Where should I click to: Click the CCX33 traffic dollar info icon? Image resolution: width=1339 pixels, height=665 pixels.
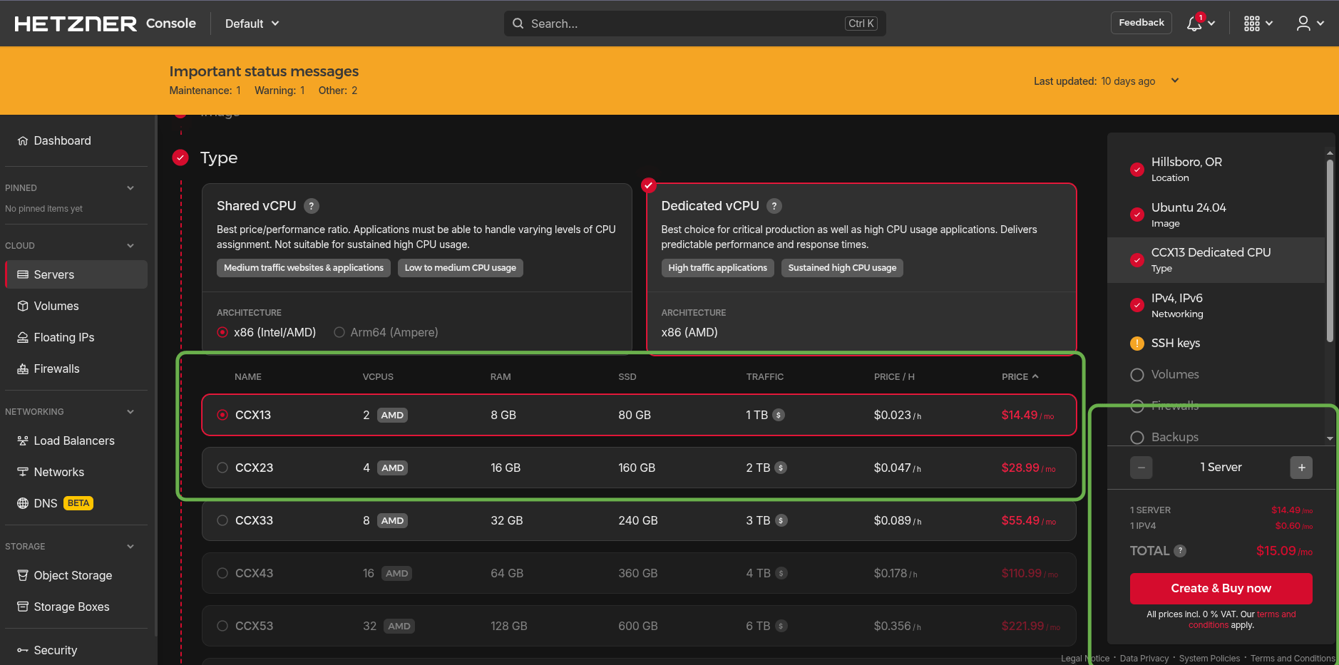[x=781, y=520]
